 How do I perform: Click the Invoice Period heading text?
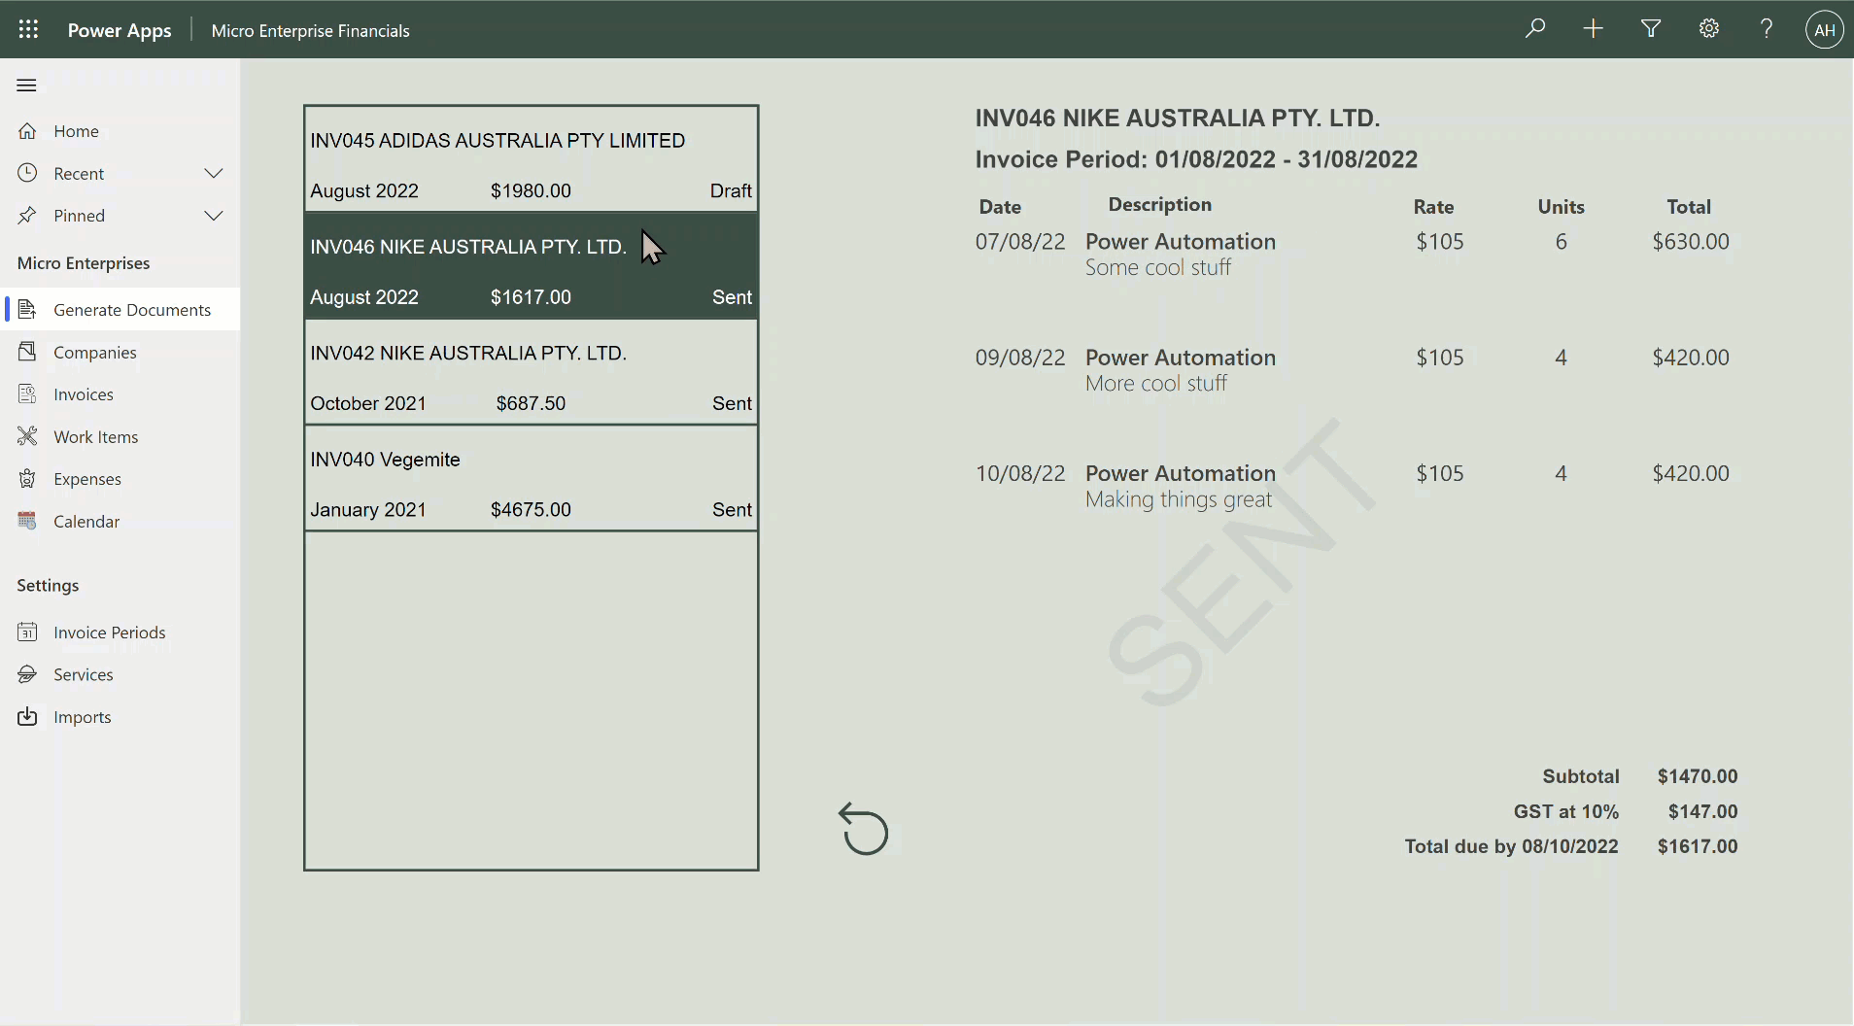click(1196, 159)
